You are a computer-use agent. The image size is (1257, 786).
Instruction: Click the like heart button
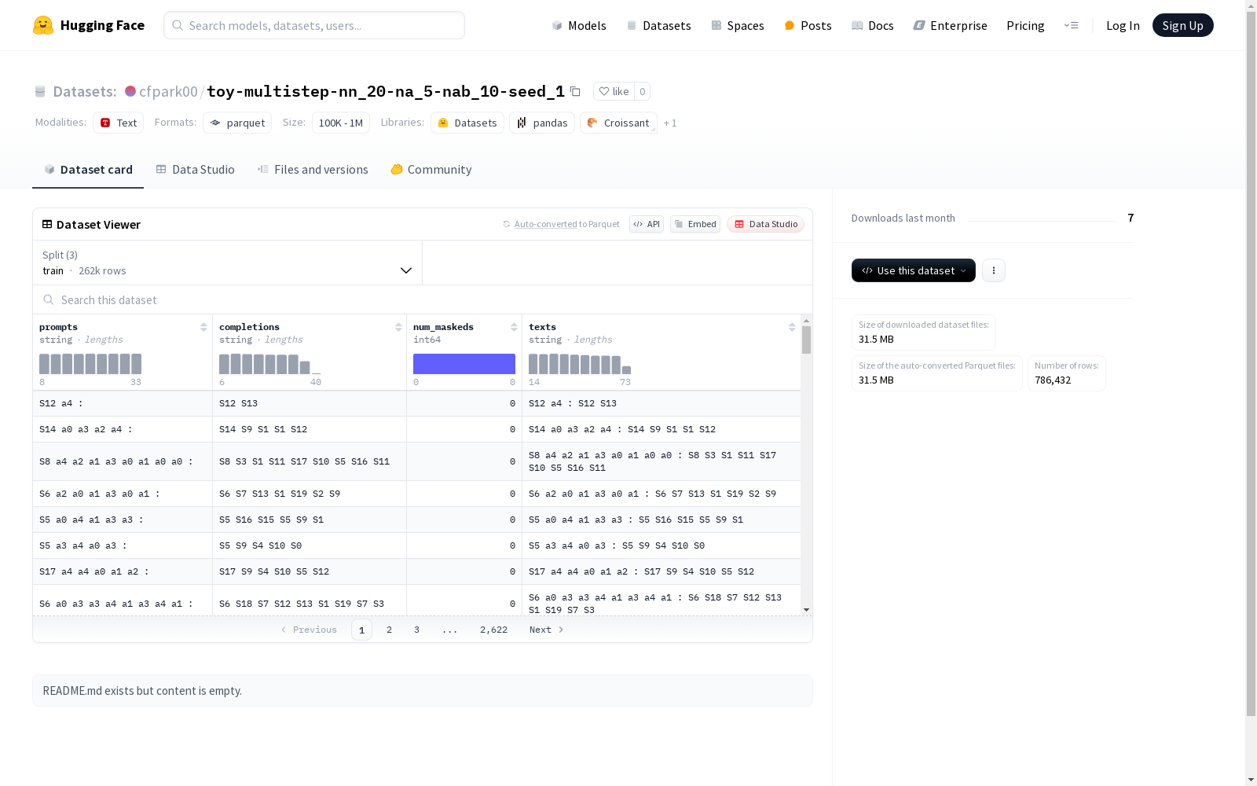[614, 91]
